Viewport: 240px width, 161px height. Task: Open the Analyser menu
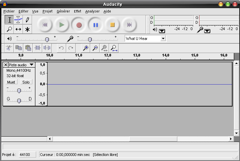click(92, 11)
